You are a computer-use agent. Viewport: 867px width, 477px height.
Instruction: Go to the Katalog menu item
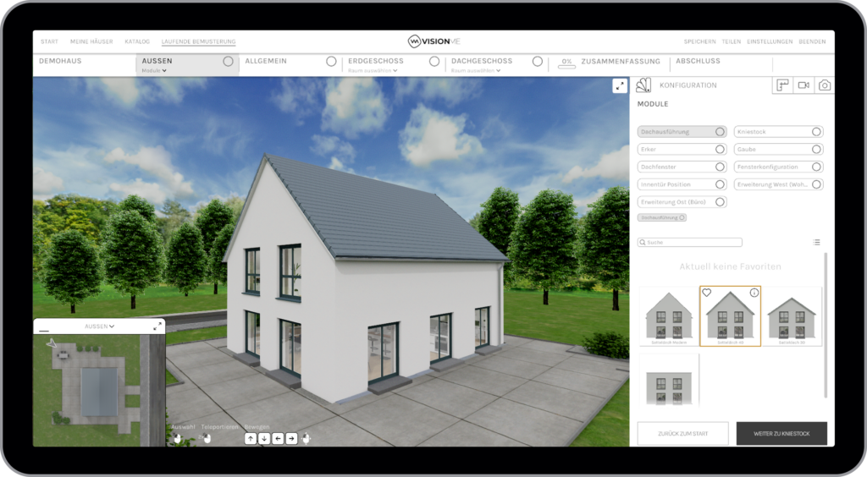[x=136, y=41]
